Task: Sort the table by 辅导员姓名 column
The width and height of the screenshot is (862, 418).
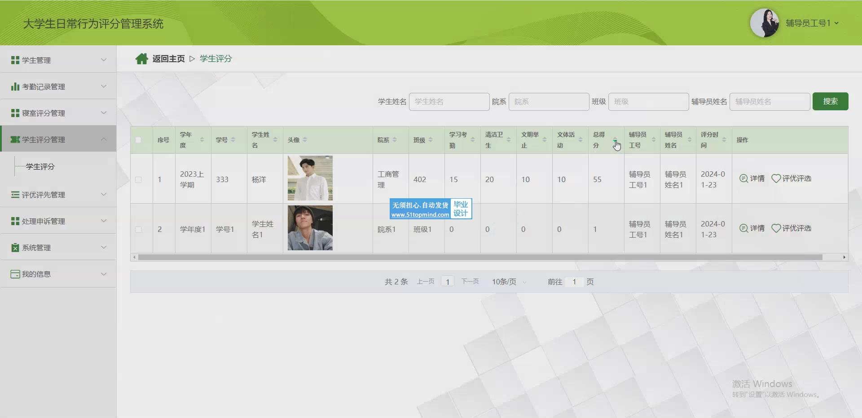Action: [690, 140]
